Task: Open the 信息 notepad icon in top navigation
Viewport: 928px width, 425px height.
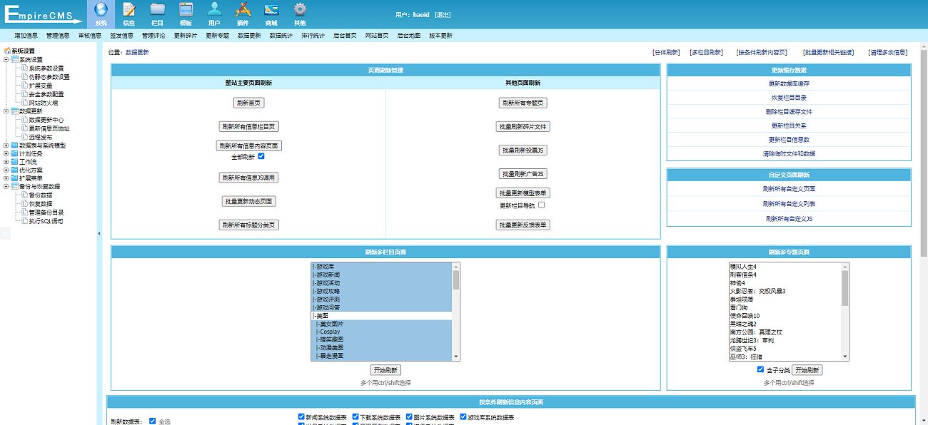Action: (x=129, y=9)
